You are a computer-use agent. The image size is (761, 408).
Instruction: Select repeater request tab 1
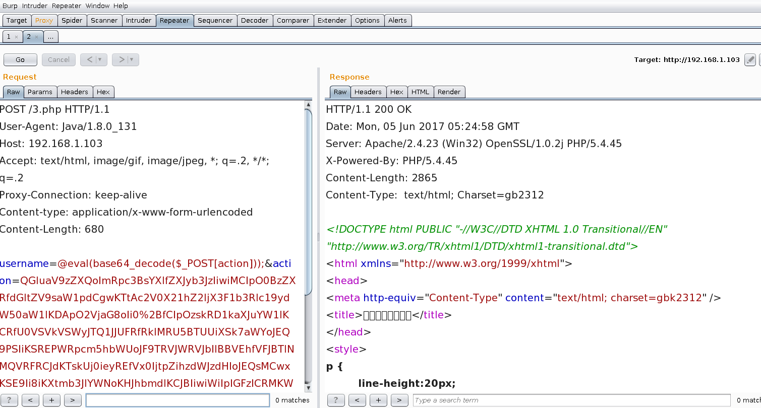9,37
